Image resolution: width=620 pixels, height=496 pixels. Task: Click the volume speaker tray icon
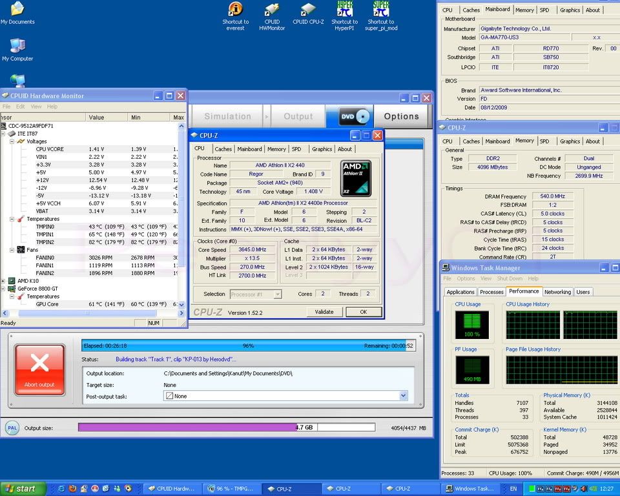pyautogui.click(x=584, y=489)
